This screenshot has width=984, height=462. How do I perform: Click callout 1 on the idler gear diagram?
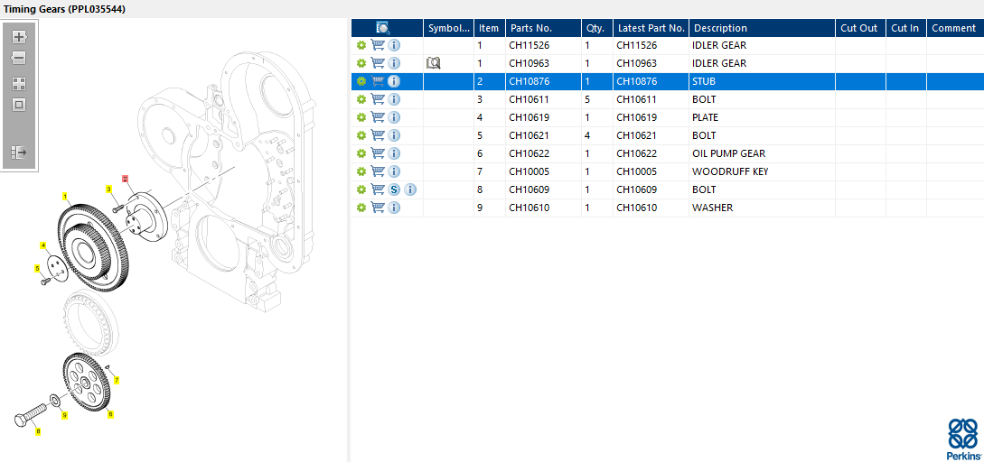(x=64, y=196)
